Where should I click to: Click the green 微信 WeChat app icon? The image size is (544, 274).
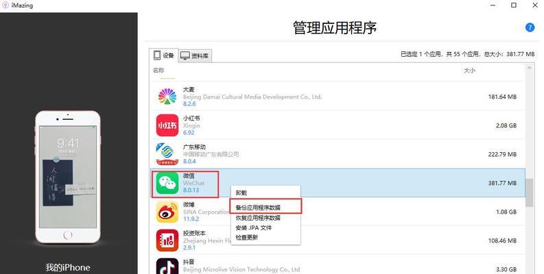click(167, 182)
